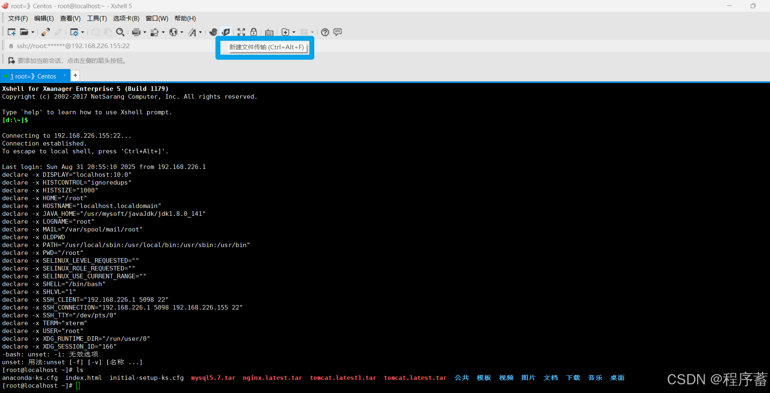
Task: Open the Open-session dropdown arrow
Action: [33, 32]
